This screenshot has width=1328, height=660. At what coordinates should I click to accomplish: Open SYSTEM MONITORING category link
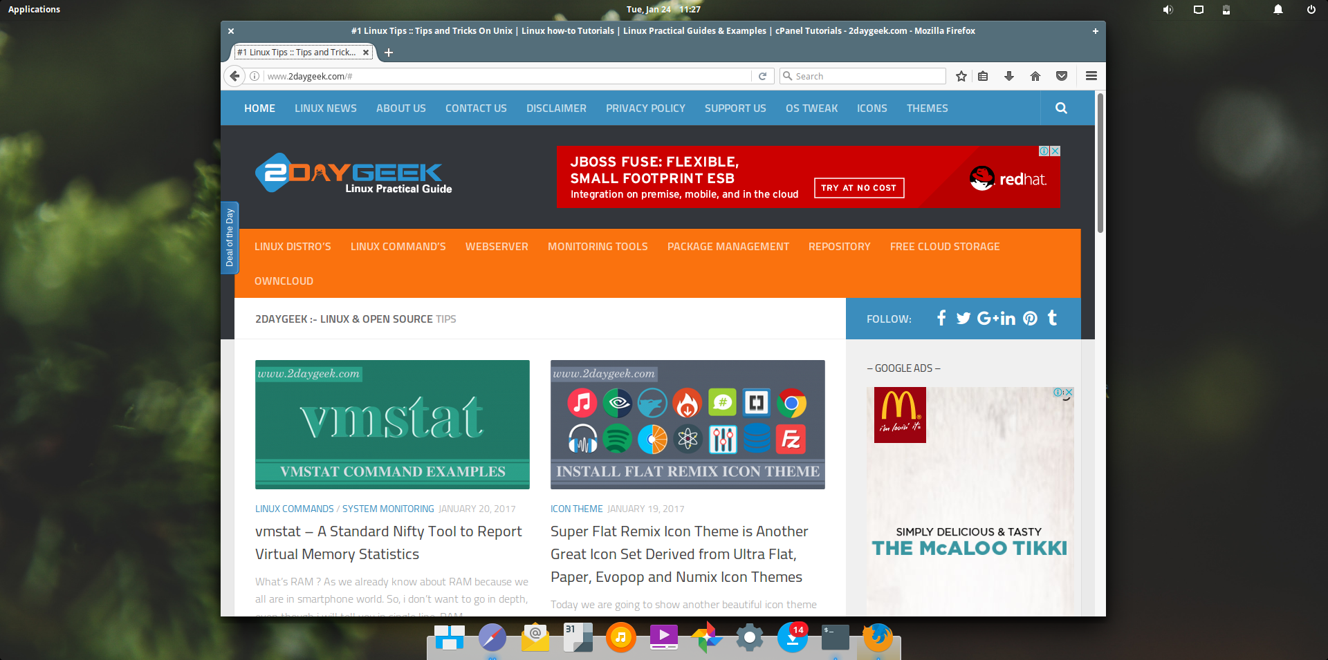[388, 509]
